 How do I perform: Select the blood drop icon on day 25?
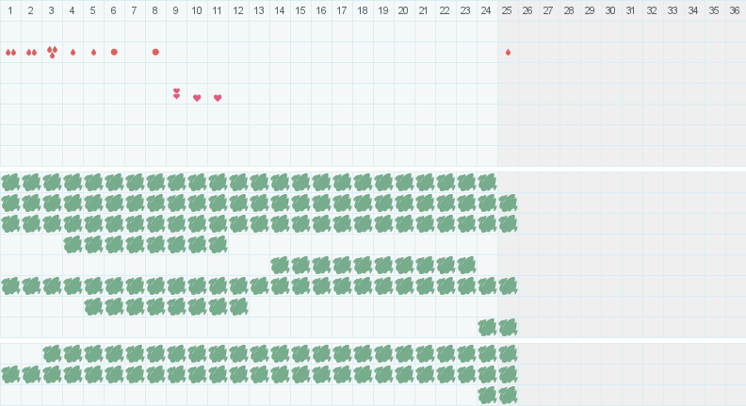click(x=508, y=52)
